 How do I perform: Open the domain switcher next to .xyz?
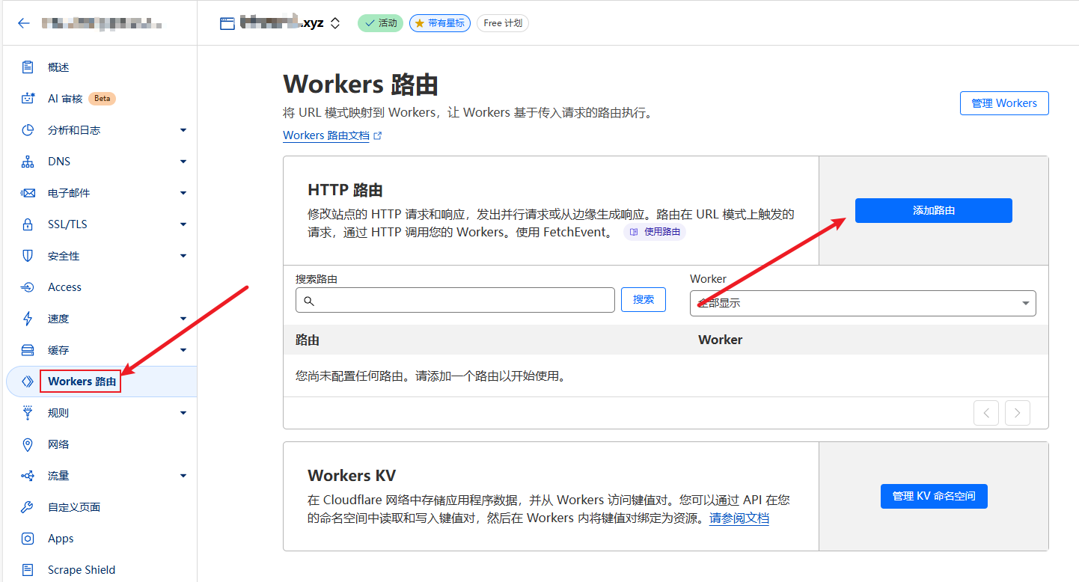pos(335,23)
